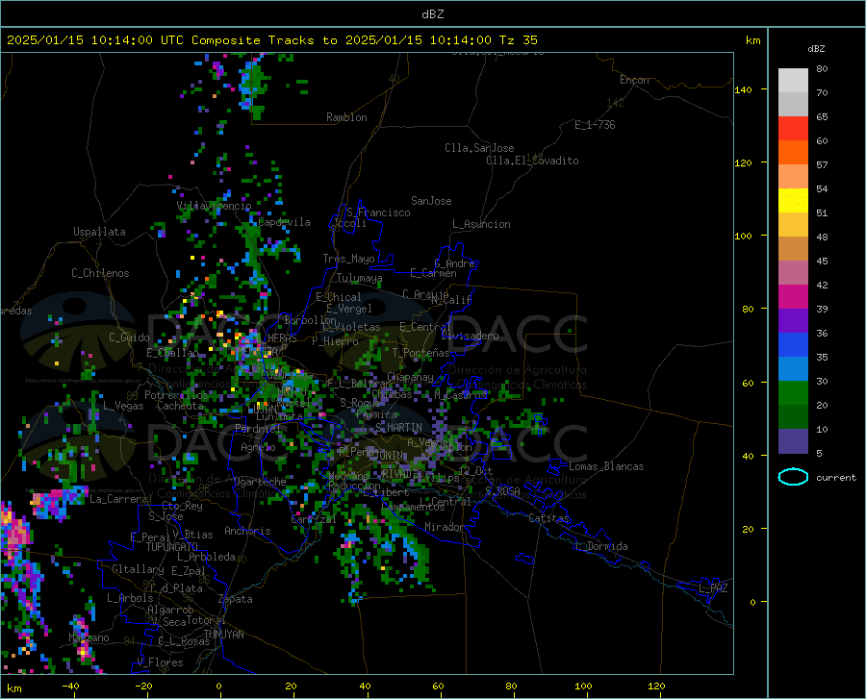Click the 'current' legend label

tap(836, 477)
